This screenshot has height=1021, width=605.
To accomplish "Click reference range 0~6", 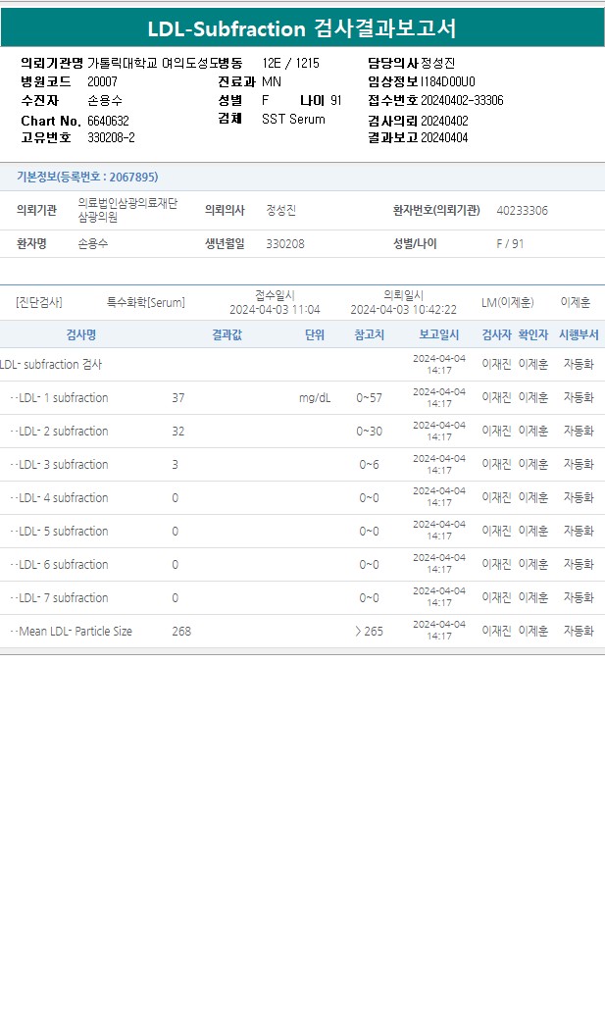I will pyautogui.click(x=370, y=464).
